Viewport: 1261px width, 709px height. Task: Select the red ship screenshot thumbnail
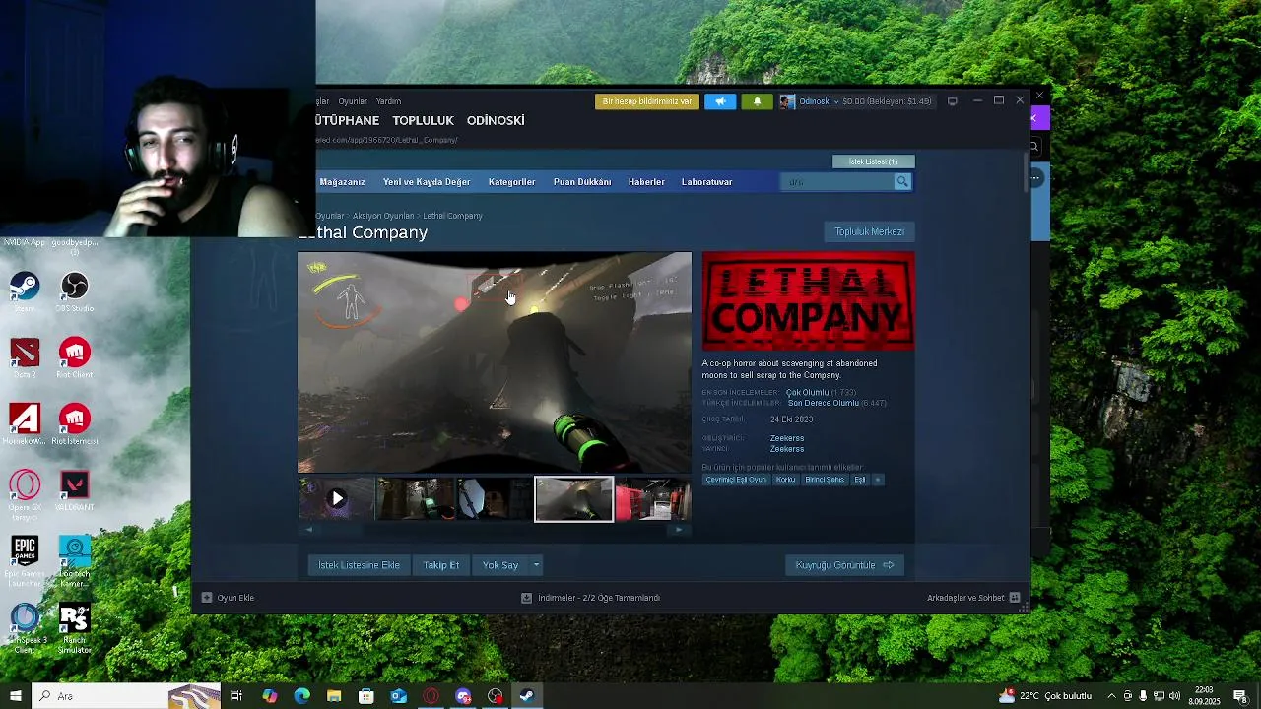click(653, 499)
